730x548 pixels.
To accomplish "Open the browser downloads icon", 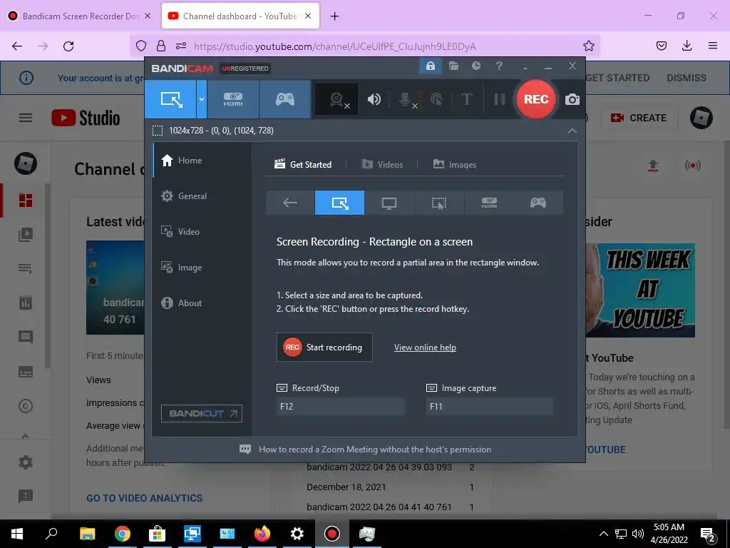I will pos(687,46).
